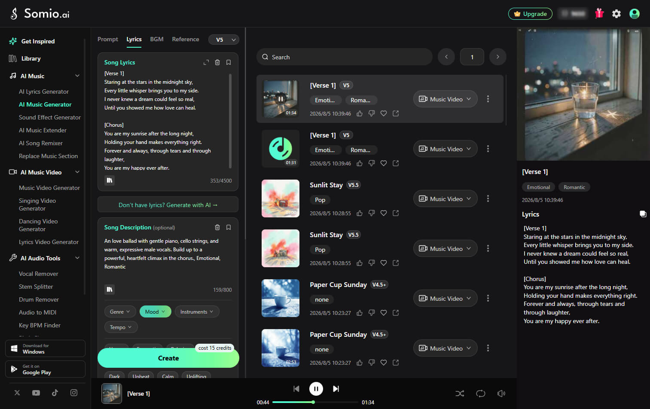Go to the previous track
The height and width of the screenshot is (409, 650).
[x=296, y=389]
